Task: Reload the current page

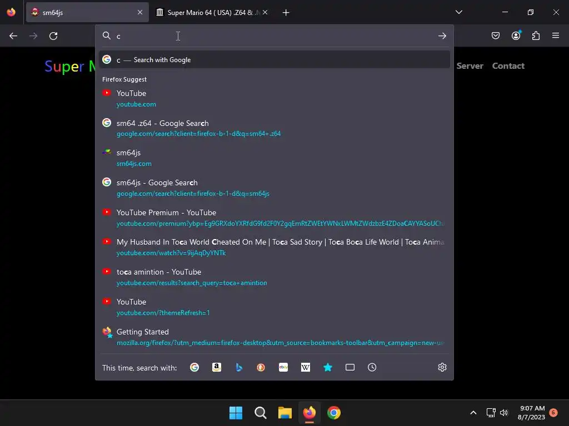Action: [53, 36]
